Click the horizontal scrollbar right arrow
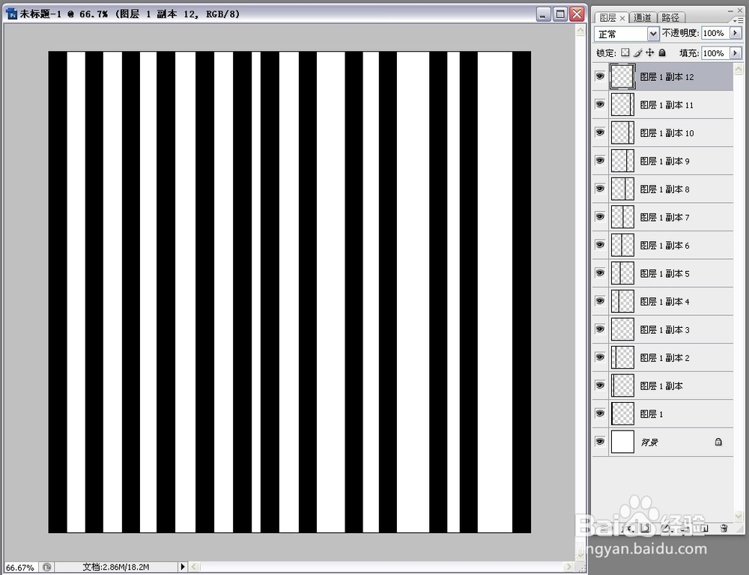 pos(568,567)
